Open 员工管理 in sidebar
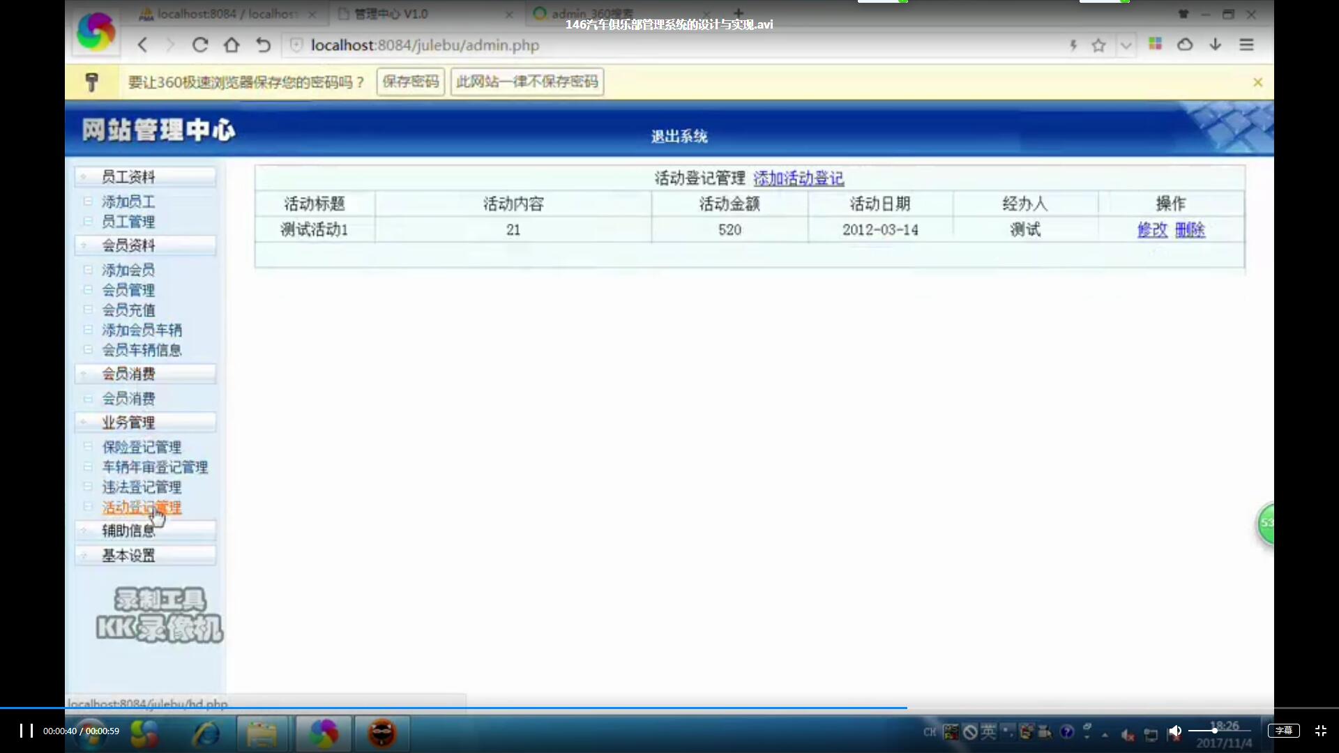This screenshot has height=753, width=1339. [x=128, y=222]
